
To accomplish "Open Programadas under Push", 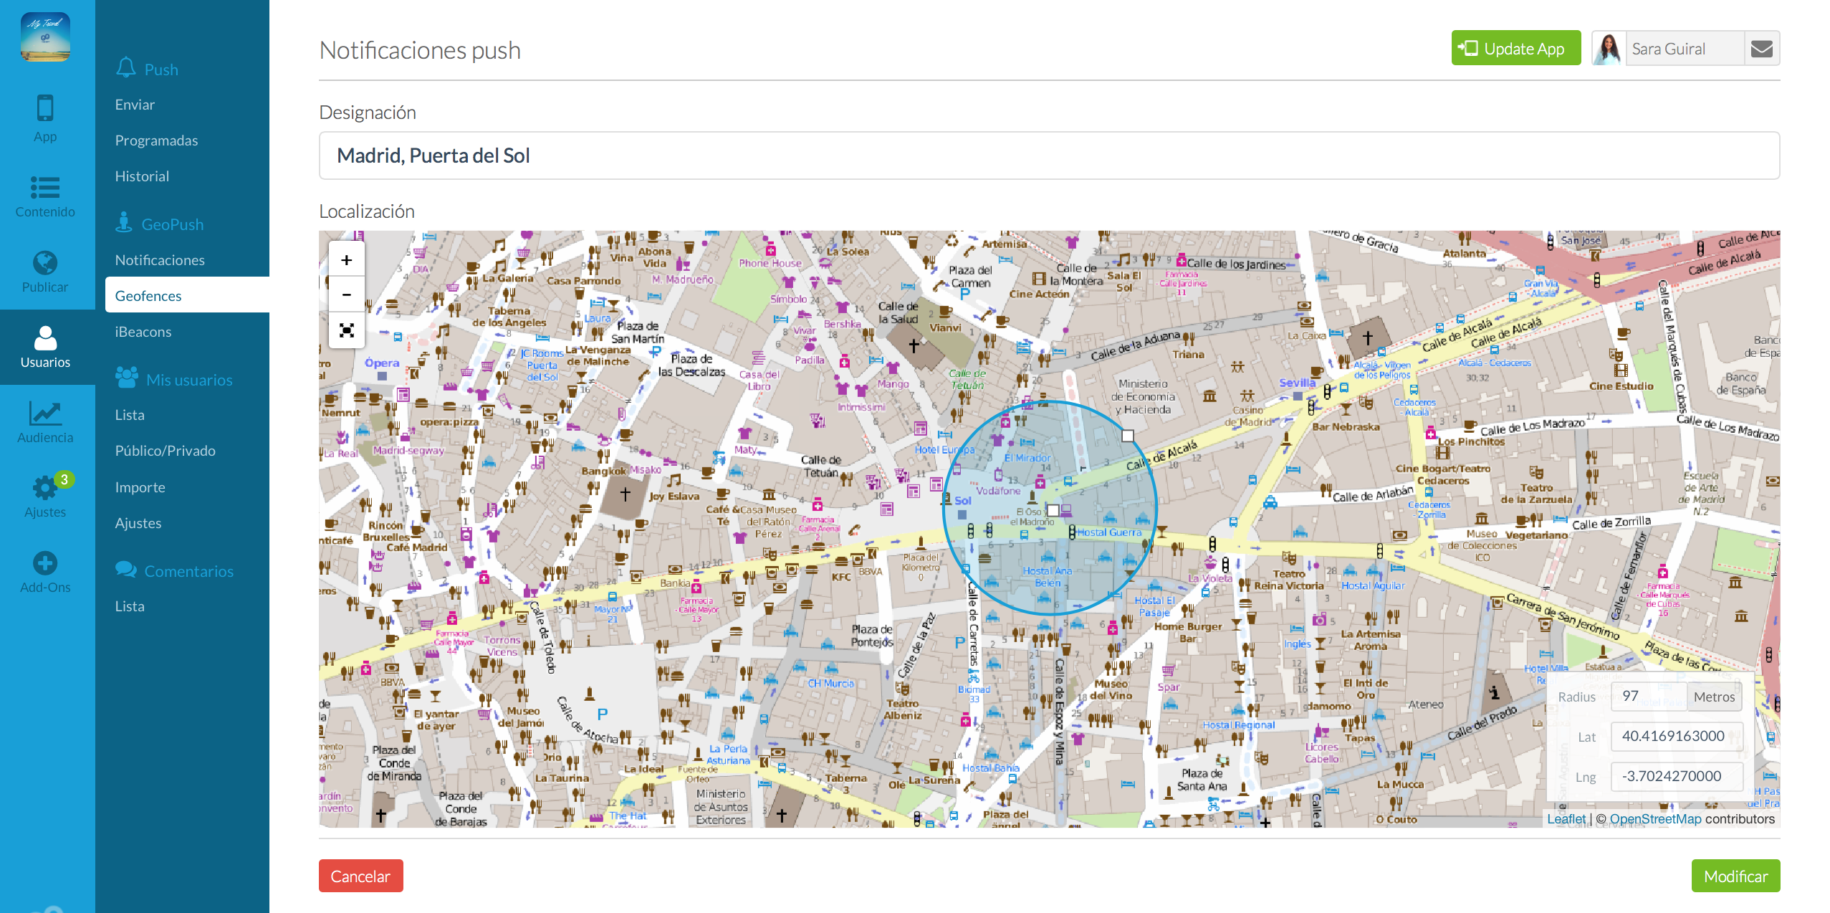I will (x=156, y=140).
